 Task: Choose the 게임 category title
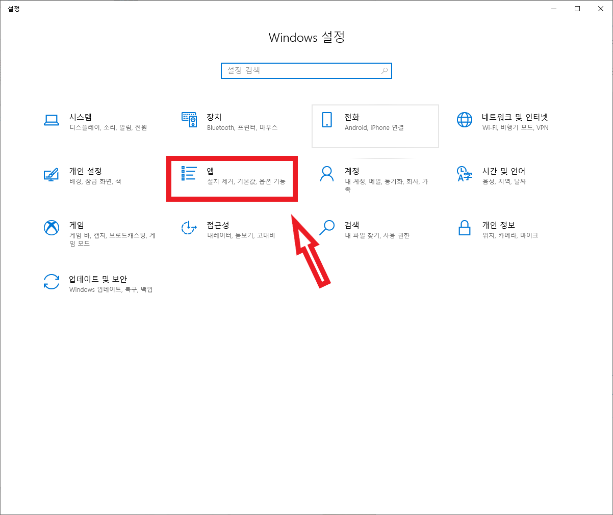tap(76, 225)
